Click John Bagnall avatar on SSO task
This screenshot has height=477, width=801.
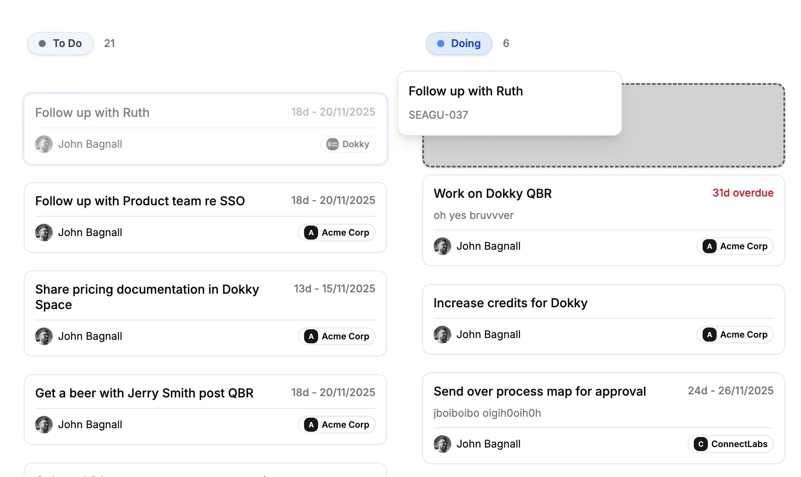click(44, 233)
